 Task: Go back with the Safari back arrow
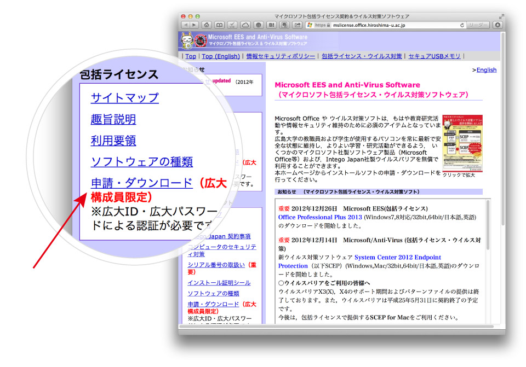(186, 25)
